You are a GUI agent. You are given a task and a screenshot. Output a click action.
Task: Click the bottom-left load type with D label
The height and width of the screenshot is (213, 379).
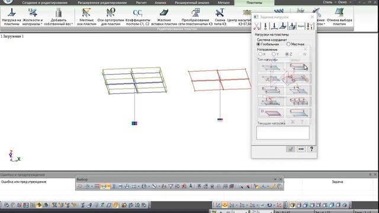(271, 113)
